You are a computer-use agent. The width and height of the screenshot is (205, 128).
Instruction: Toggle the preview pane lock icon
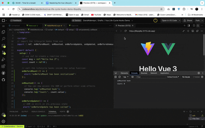point(198,26)
